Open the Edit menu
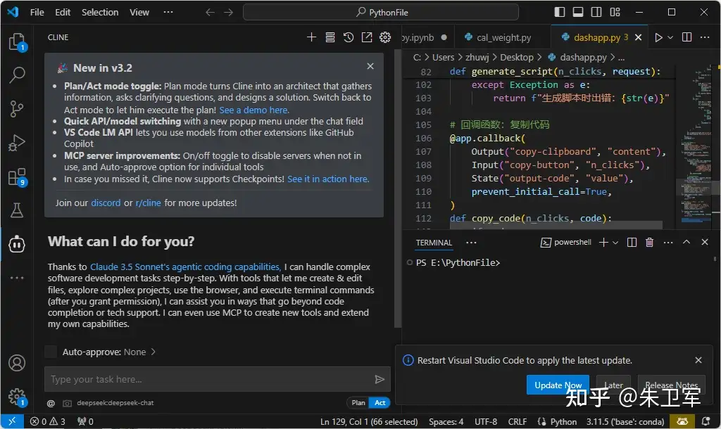721x429 pixels. pos(63,12)
